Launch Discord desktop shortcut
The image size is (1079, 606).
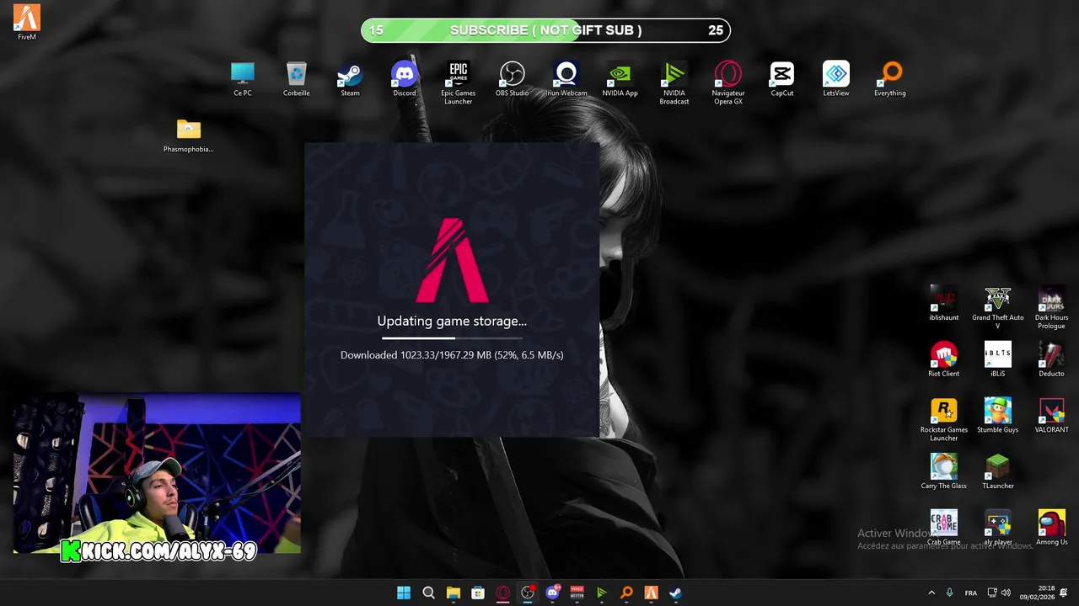[x=404, y=79]
